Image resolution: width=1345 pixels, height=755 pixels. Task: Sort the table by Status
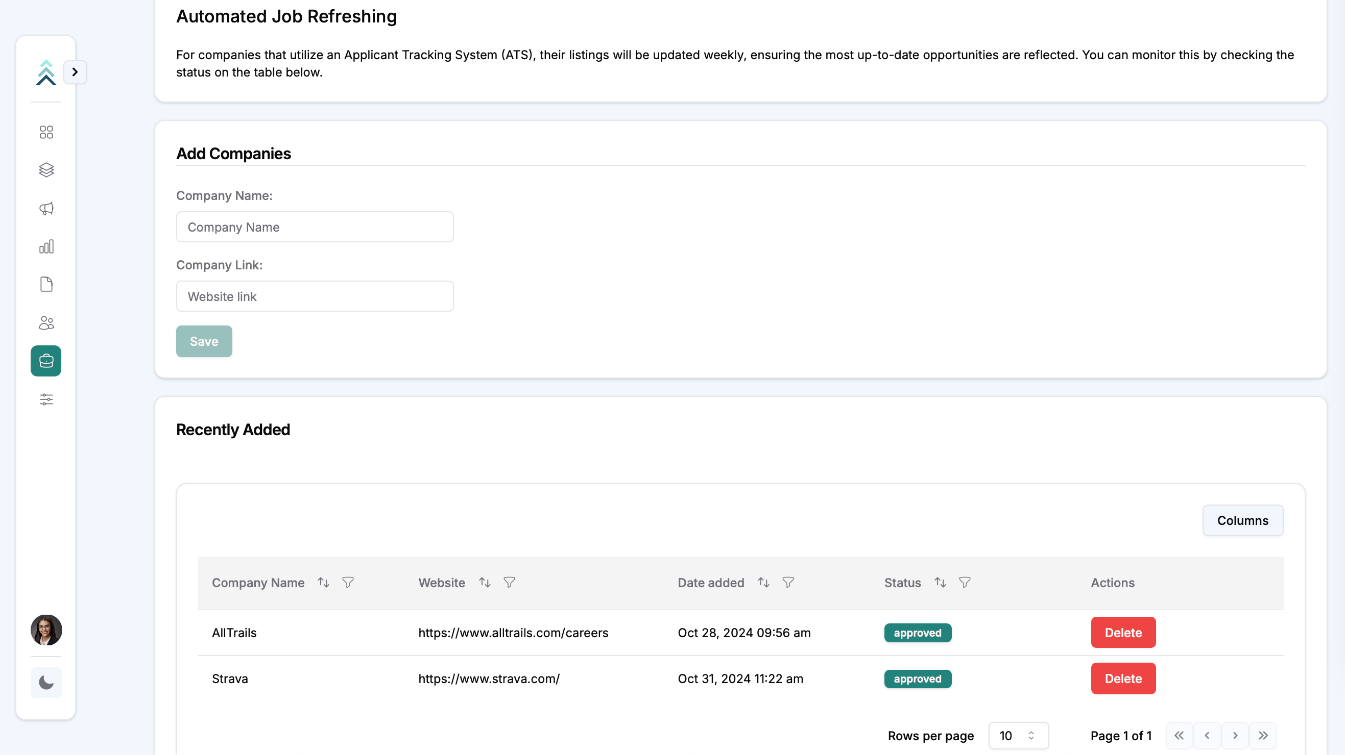pos(940,582)
